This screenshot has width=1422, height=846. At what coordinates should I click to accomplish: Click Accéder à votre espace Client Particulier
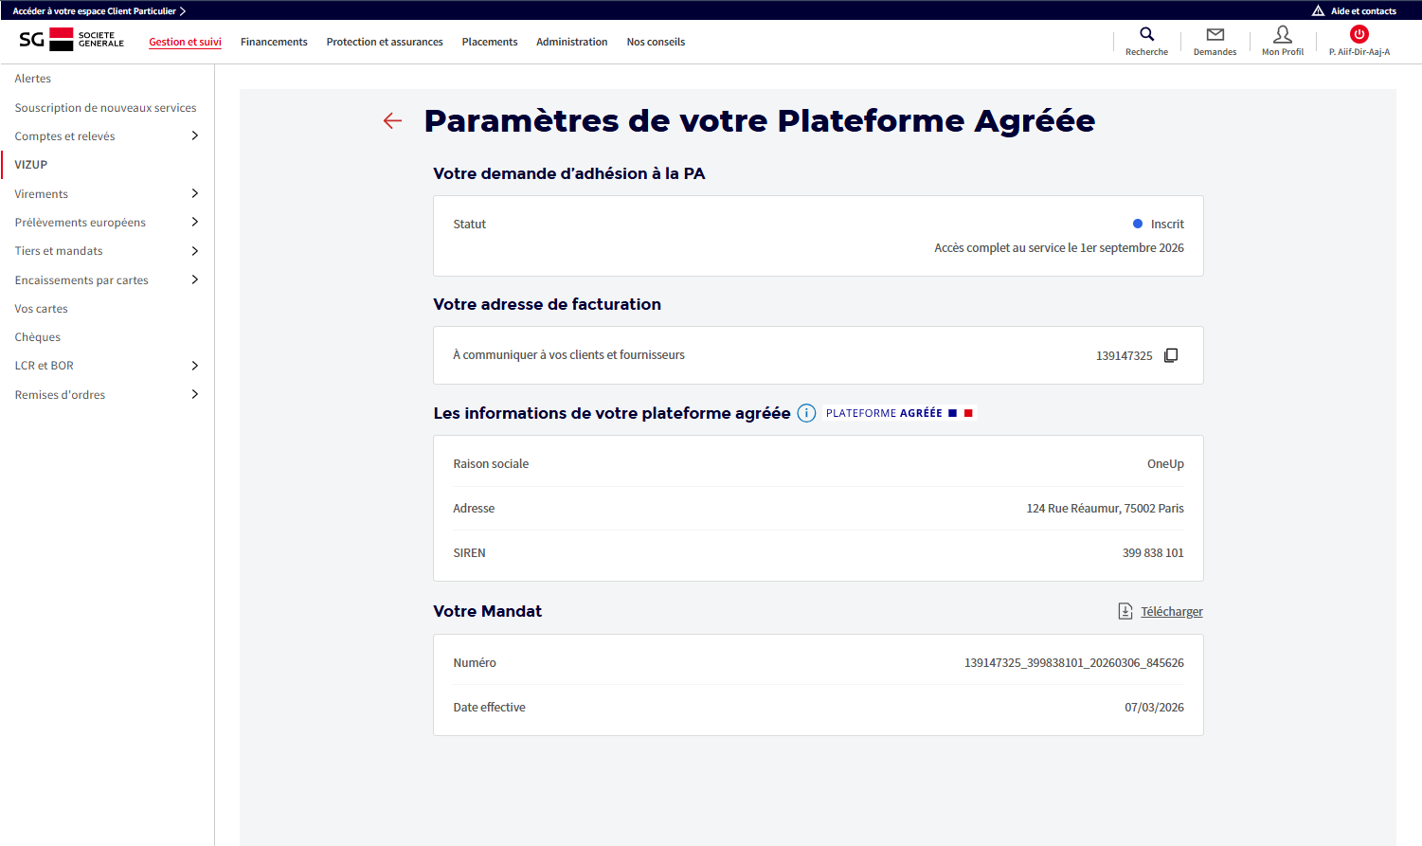coord(99,10)
